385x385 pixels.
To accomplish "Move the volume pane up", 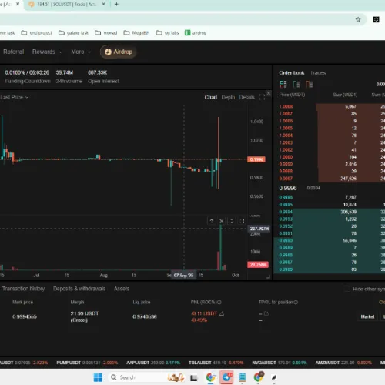I will (x=212, y=221).
